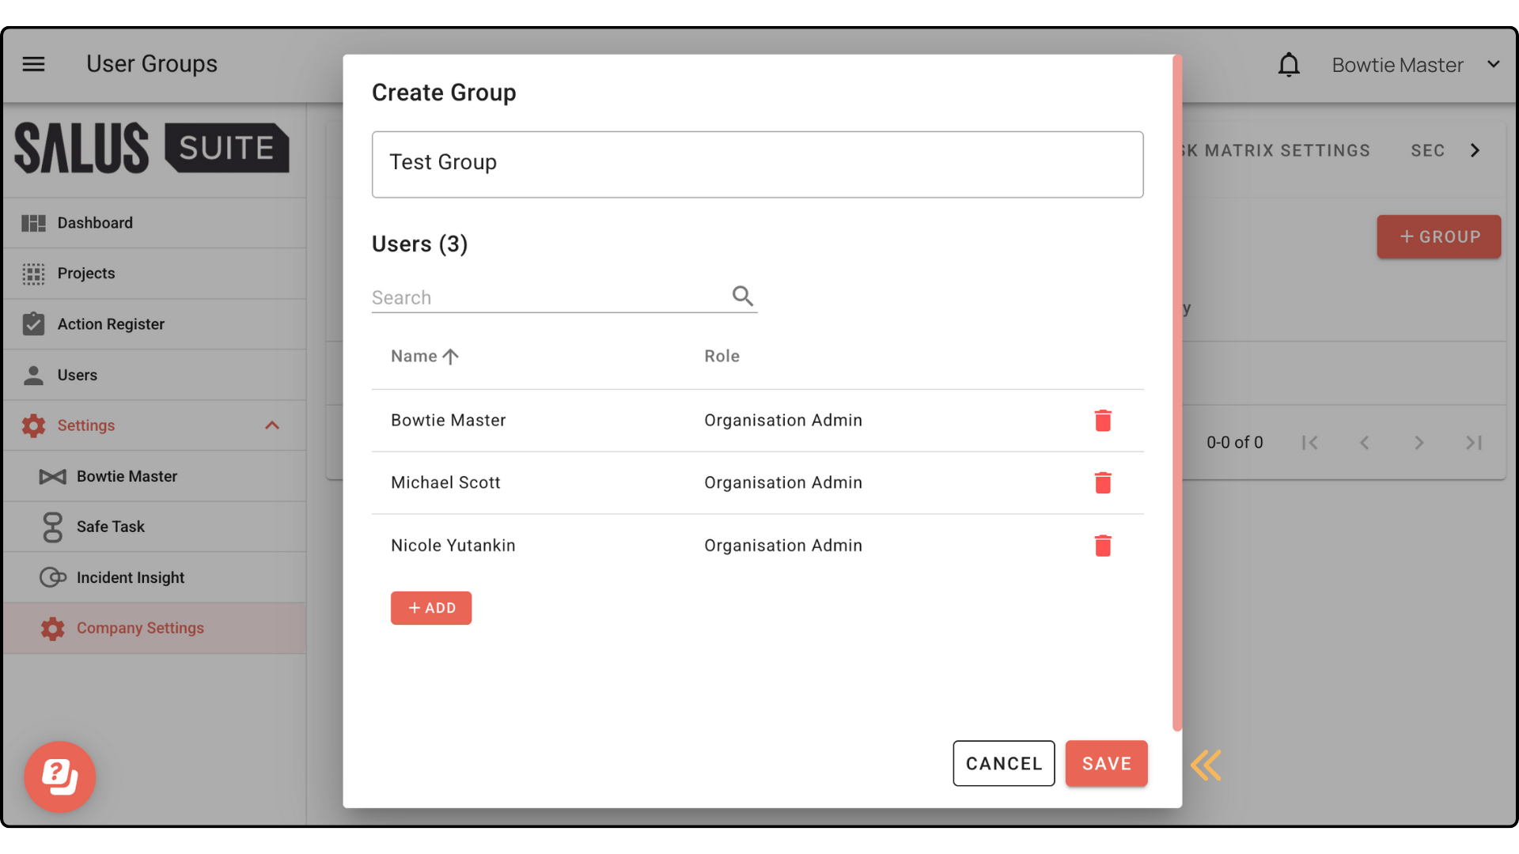Open the hamburger navigation menu

pos(33,64)
